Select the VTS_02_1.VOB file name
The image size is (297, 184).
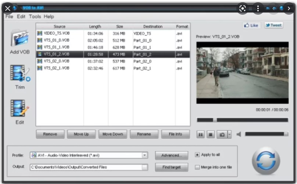coord(57,68)
